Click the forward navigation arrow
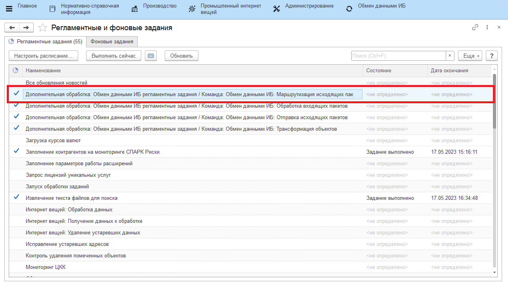508x286 pixels. tap(26, 27)
